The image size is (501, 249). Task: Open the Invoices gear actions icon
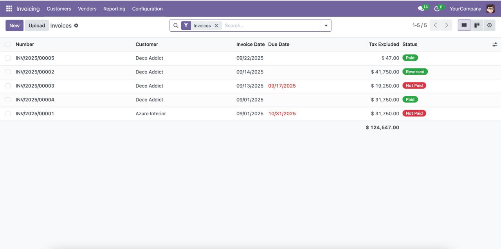pos(76,25)
